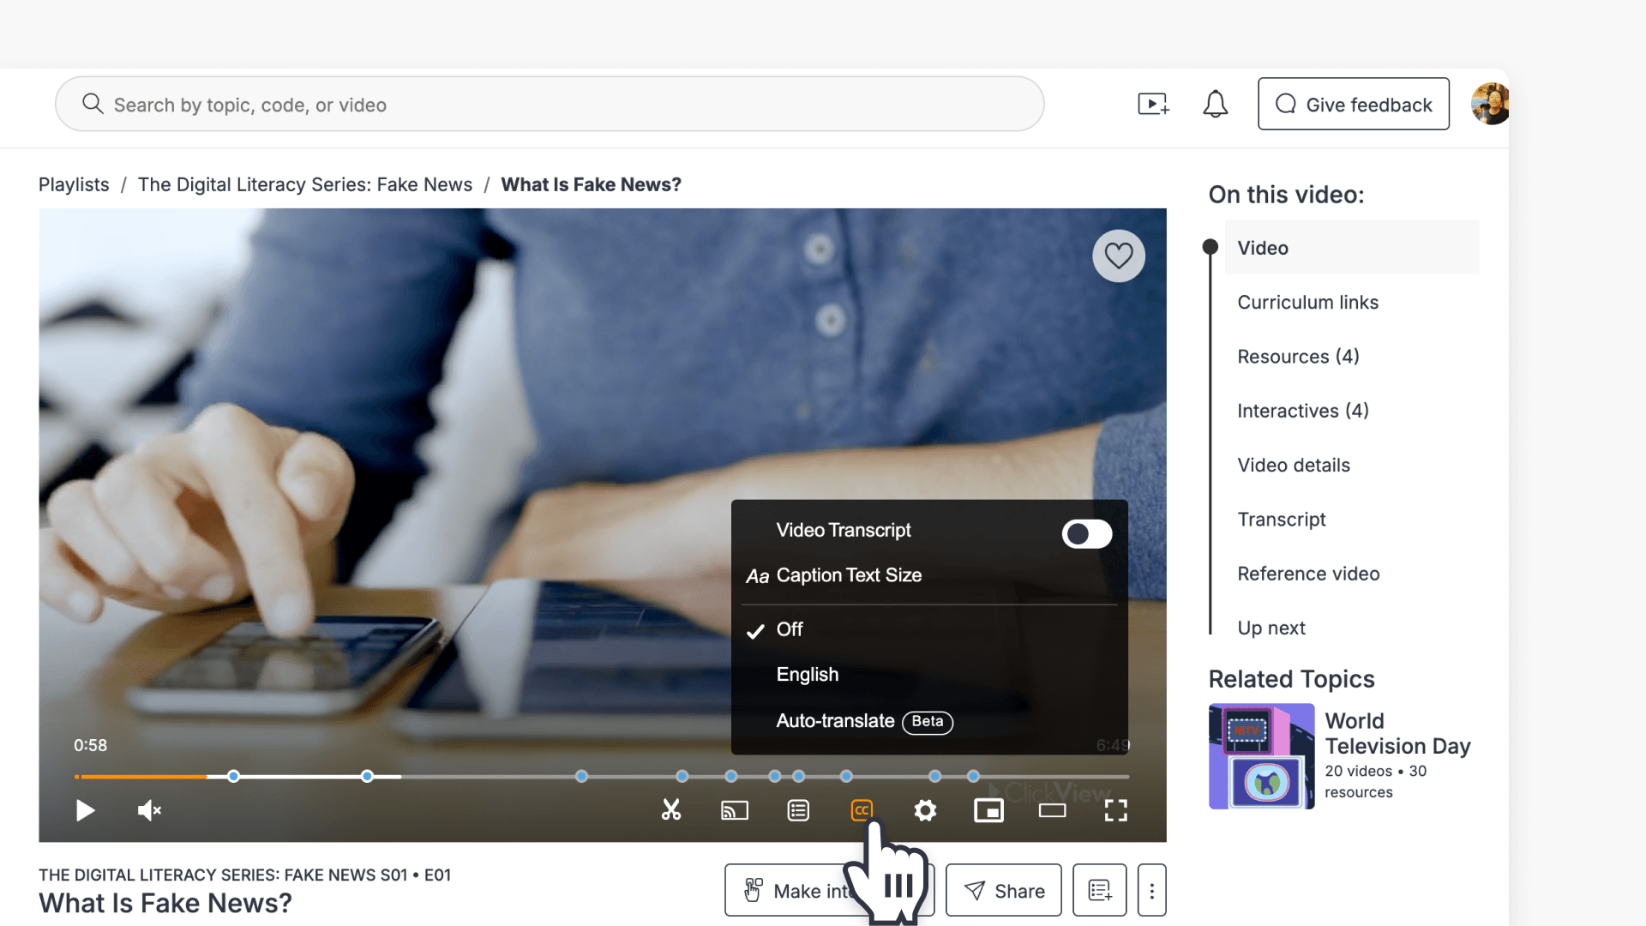The image size is (1646, 926).
Task: Favourite video with heart icon
Action: 1119,256
